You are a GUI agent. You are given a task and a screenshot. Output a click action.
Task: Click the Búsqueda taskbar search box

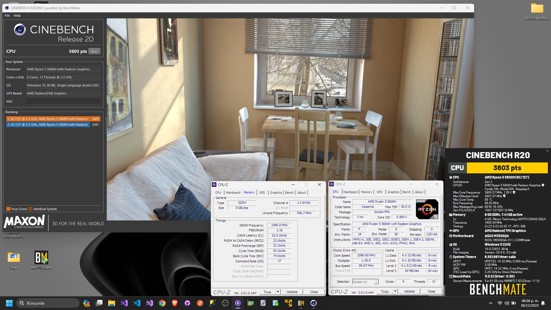point(48,303)
